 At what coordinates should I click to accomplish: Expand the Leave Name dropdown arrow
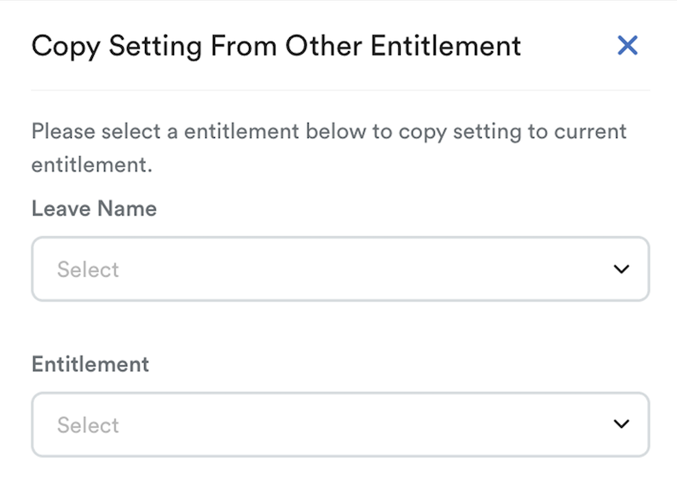tap(621, 269)
